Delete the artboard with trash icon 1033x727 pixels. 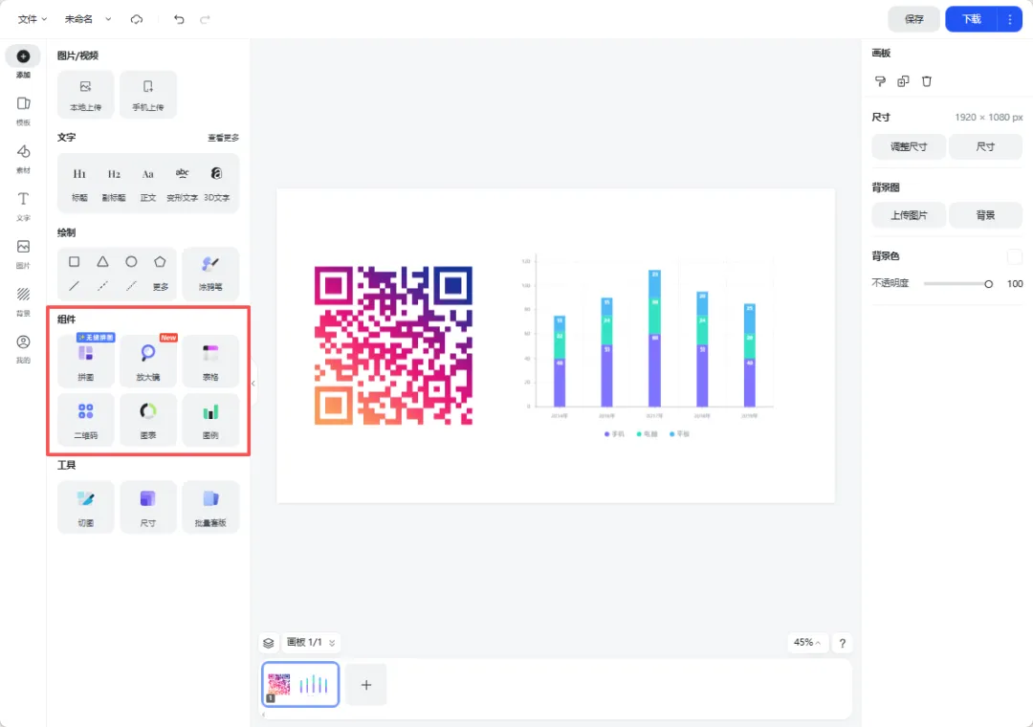pos(926,81)
